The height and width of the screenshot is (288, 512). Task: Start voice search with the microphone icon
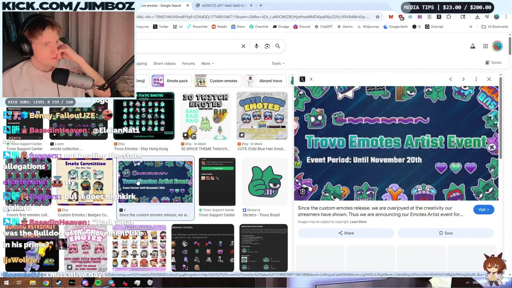click(256, 46)
